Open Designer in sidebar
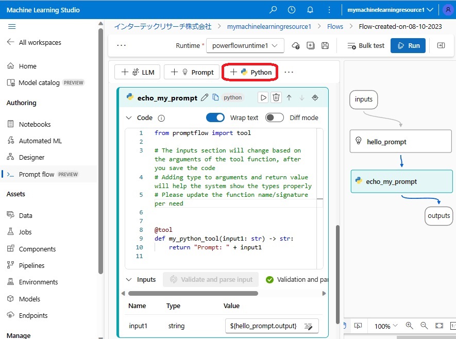This screenshot has width=456, height=339. click(x=31, y=158)
